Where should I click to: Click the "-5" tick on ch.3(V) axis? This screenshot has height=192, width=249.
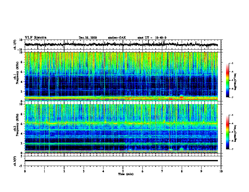21,166
